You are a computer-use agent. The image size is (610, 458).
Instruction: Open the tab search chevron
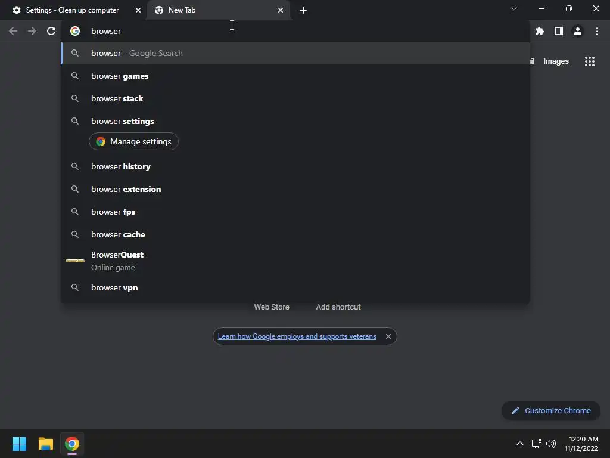coord(514,8)
